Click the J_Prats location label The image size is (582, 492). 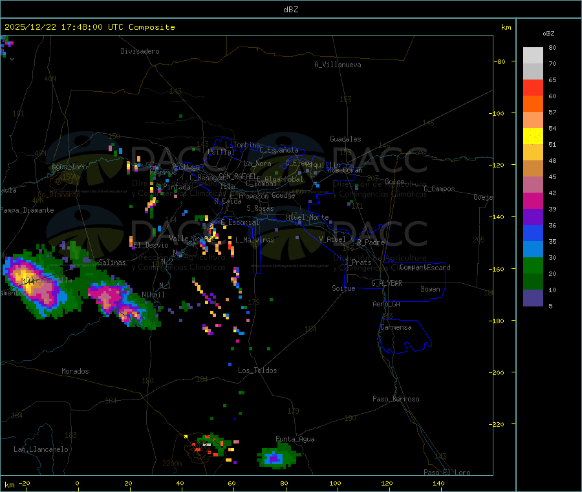pos(358,262)
